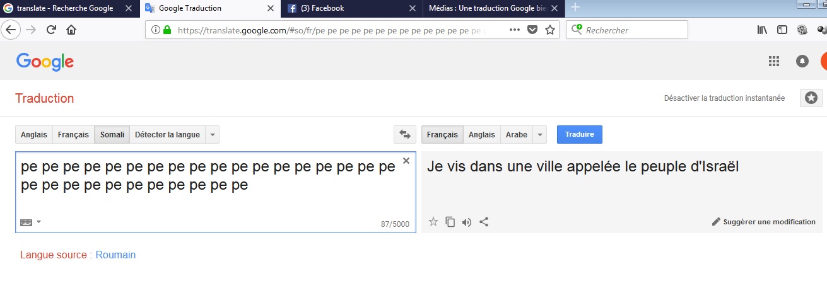Viewport: 827px width, 293px height.
Task: Click the Google logo
Action: 45,62
